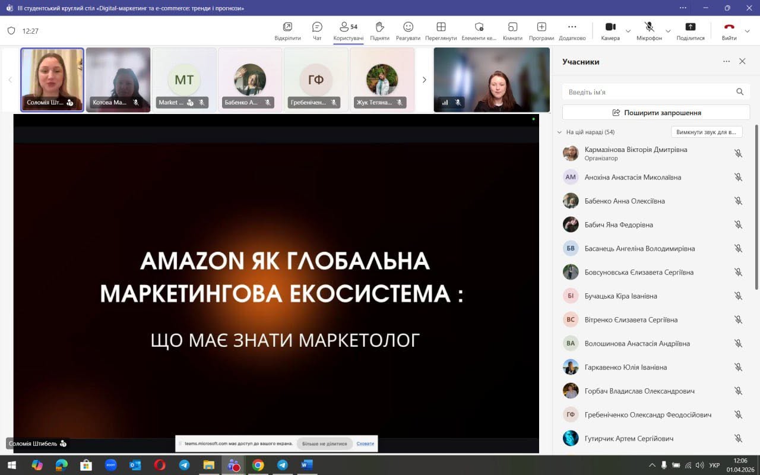This screenshot has width=760, height=475.
Task: Click the participants panel scrollbar
Action: (x=756, y=208)
